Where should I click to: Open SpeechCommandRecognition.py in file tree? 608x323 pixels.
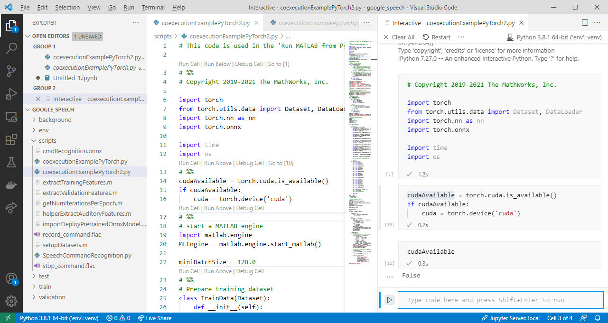coord(86,255)
